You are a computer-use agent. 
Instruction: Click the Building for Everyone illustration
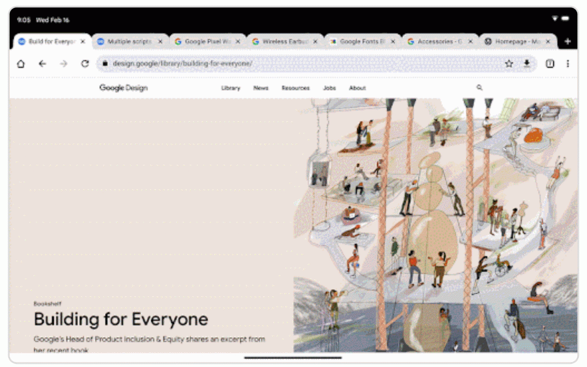point(435,225)
